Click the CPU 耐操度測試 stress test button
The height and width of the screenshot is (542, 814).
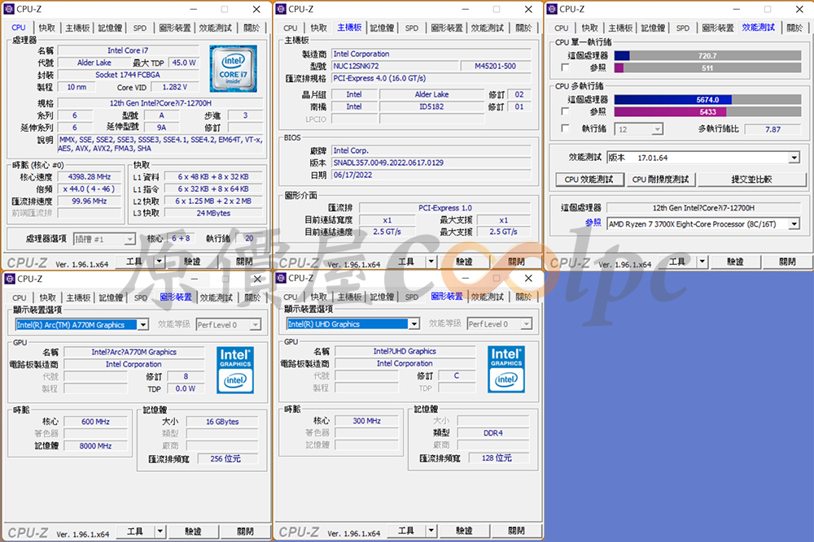click(660, 180)
